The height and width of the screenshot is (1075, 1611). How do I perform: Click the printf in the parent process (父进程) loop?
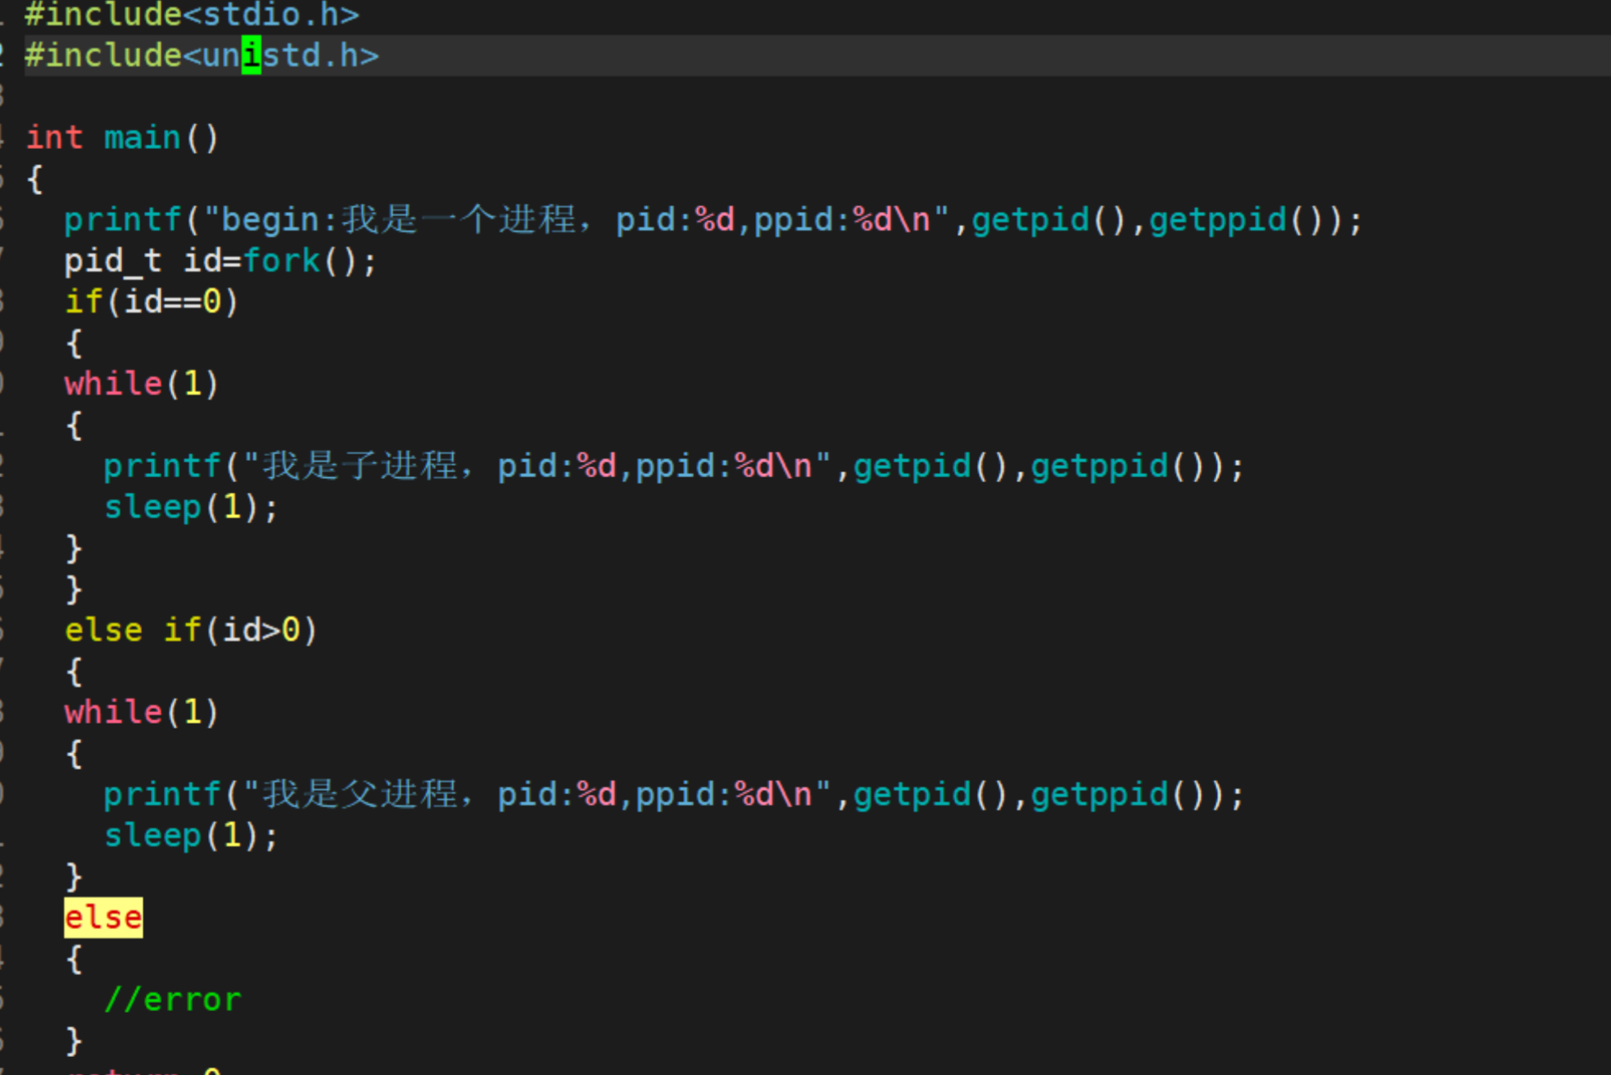pos(162,795)
